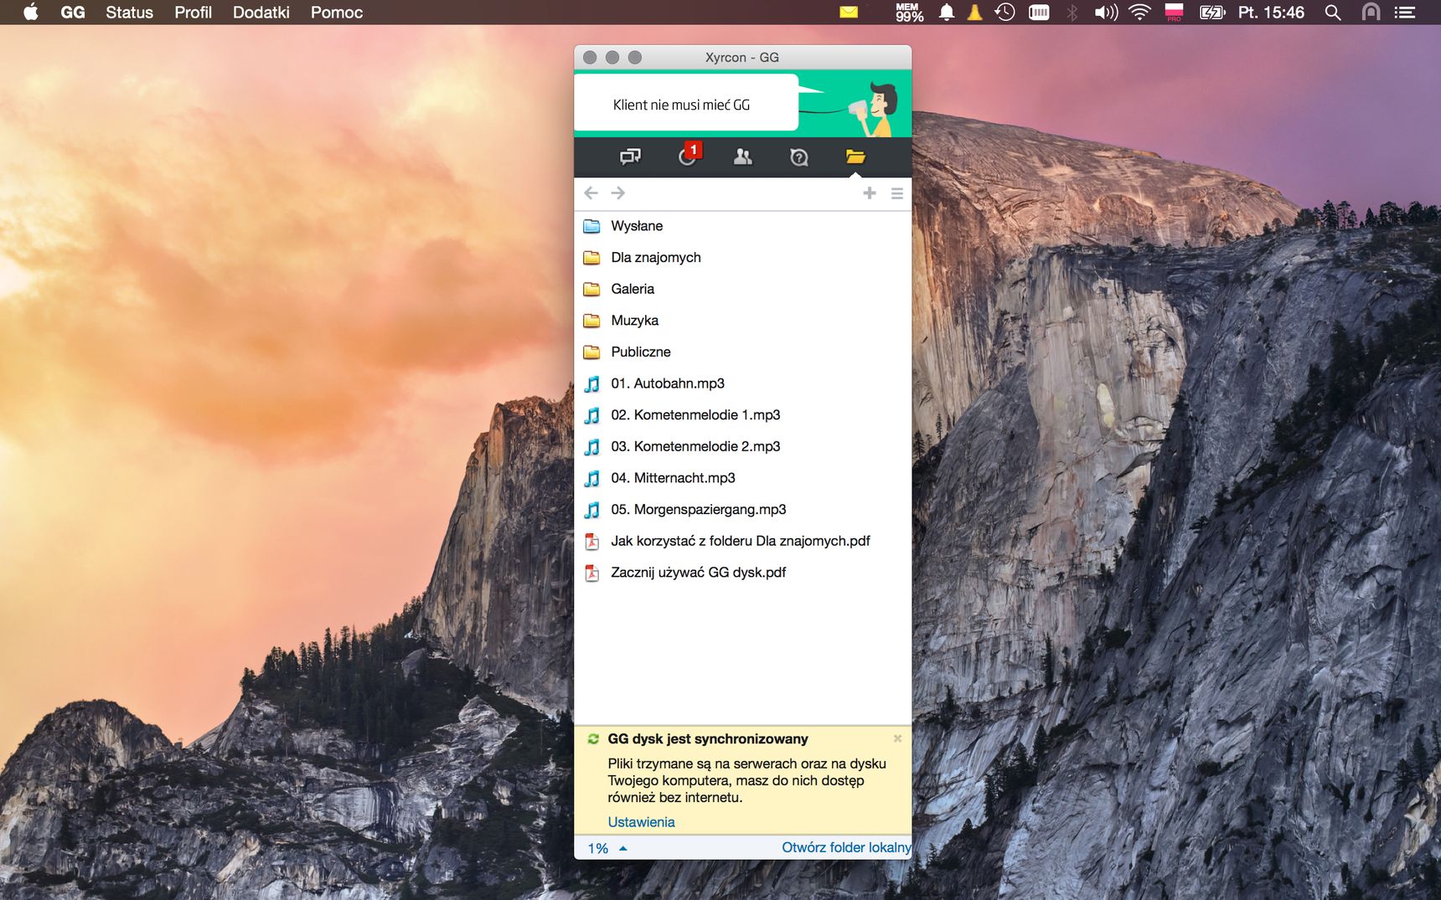
Task: Add a new item with plus icon
Action: point(870,193)
